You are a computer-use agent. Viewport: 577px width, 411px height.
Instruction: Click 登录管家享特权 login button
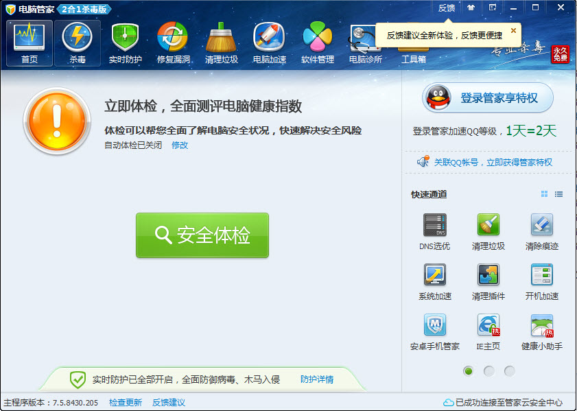(488, 98)
